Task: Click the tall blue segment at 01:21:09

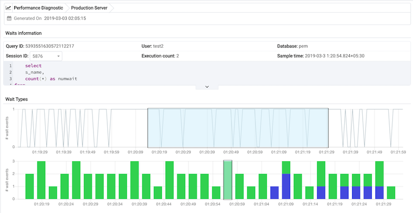Action: [286, 186]
